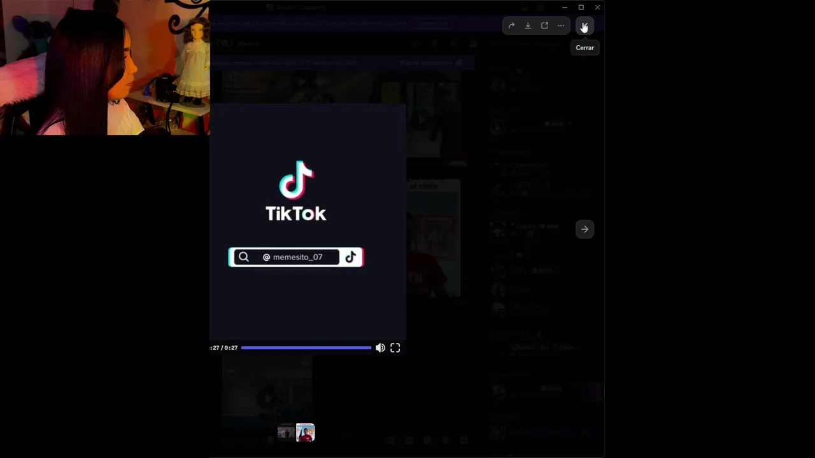
Task: Maximize the Discord window
Action: pyautogui.click(x=581, y=7)
